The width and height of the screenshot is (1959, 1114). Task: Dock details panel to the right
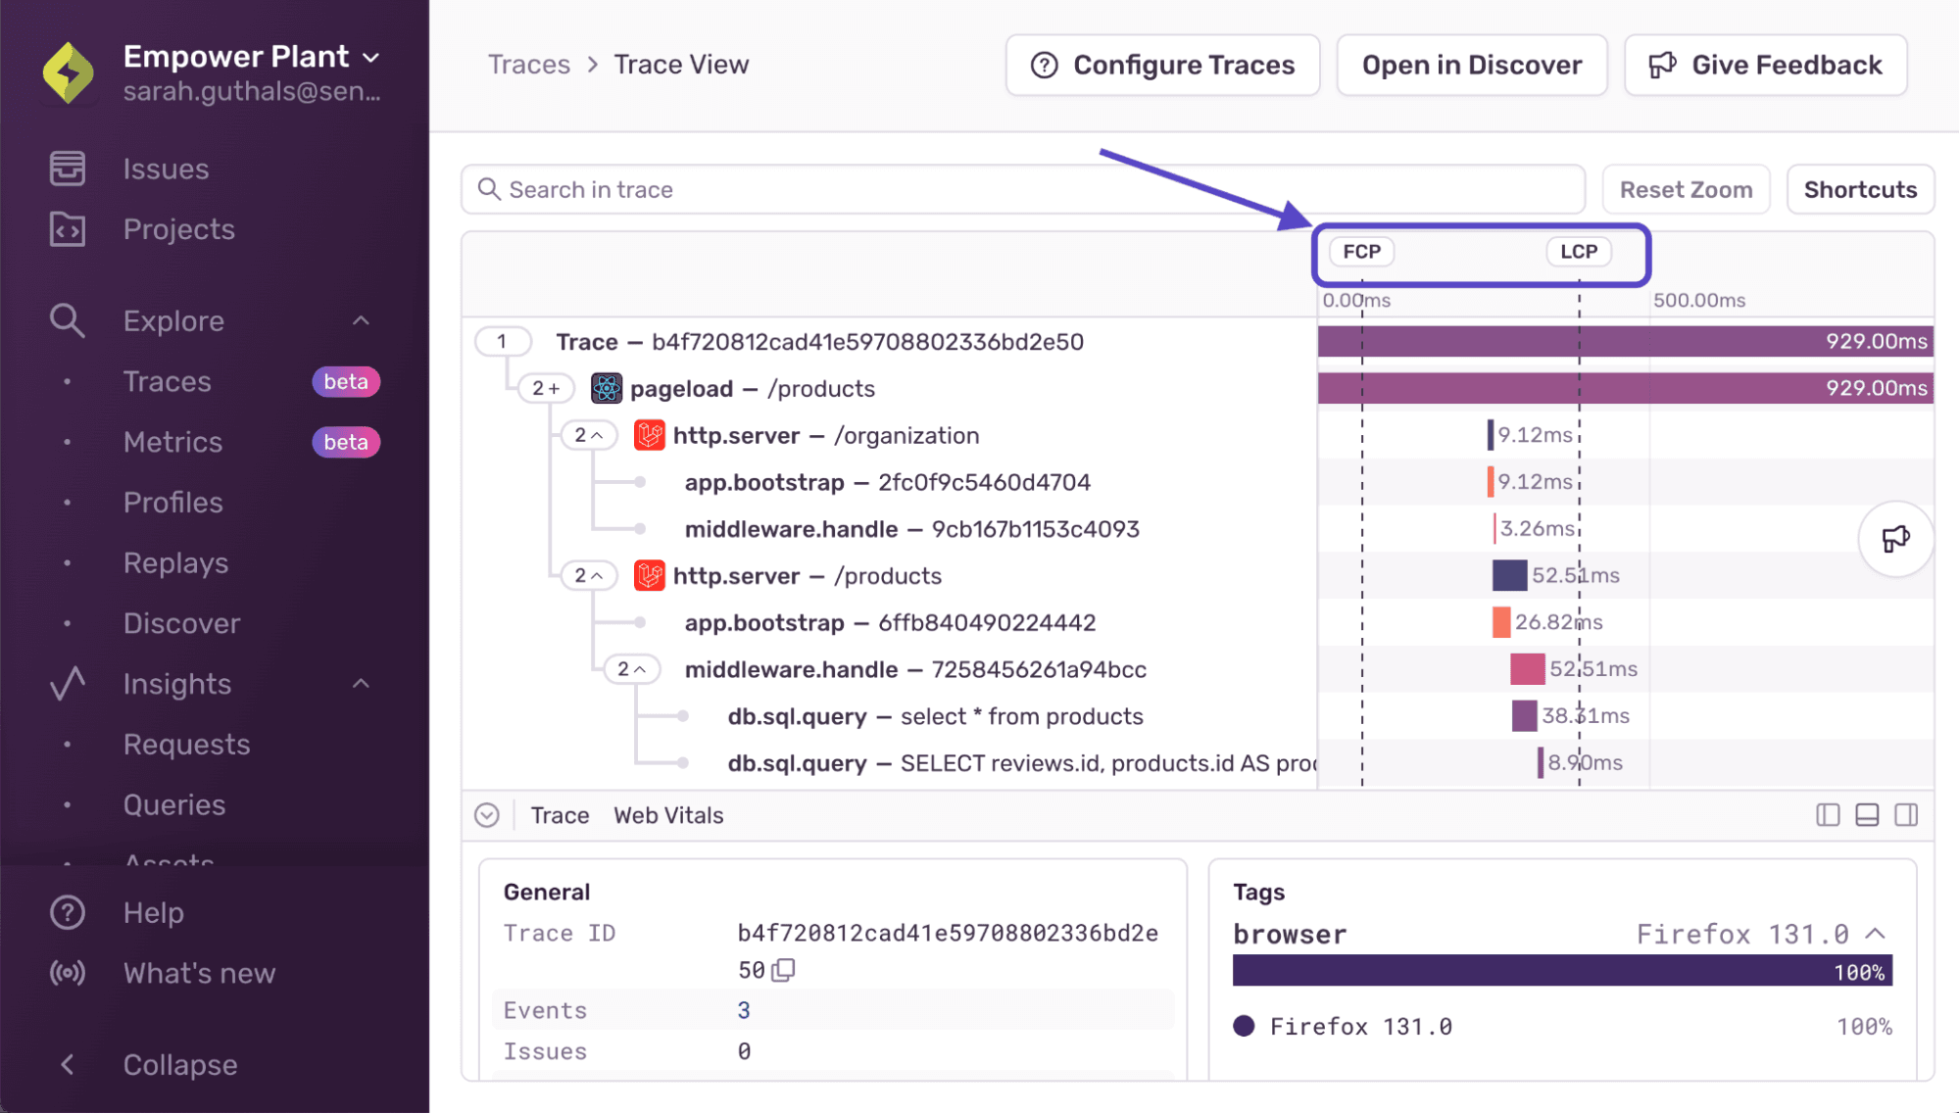(1906, 815)
